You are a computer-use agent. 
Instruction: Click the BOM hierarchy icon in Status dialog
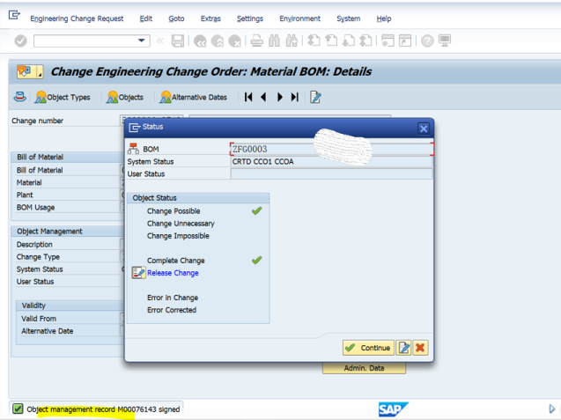134,149
